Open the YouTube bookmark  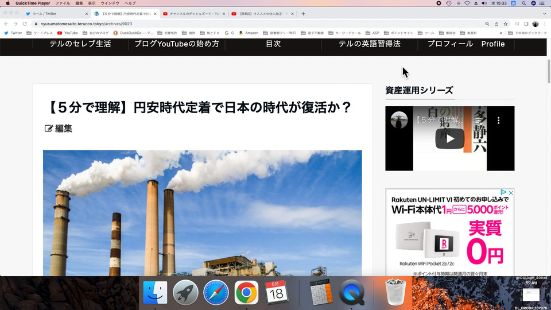click(x=68, y=33)
